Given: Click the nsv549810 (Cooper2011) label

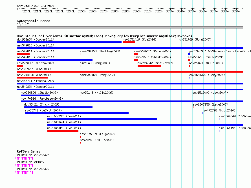Looking at the screenshot, I should 36,45.
